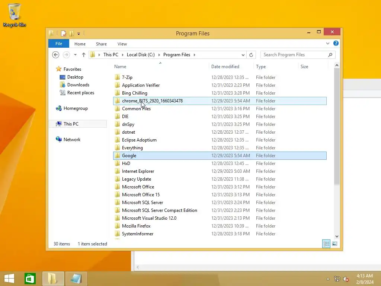The width and height of the screenshot is (381, 286).
Task: Go up one level with Up arrow
Action: pos(84,55)
